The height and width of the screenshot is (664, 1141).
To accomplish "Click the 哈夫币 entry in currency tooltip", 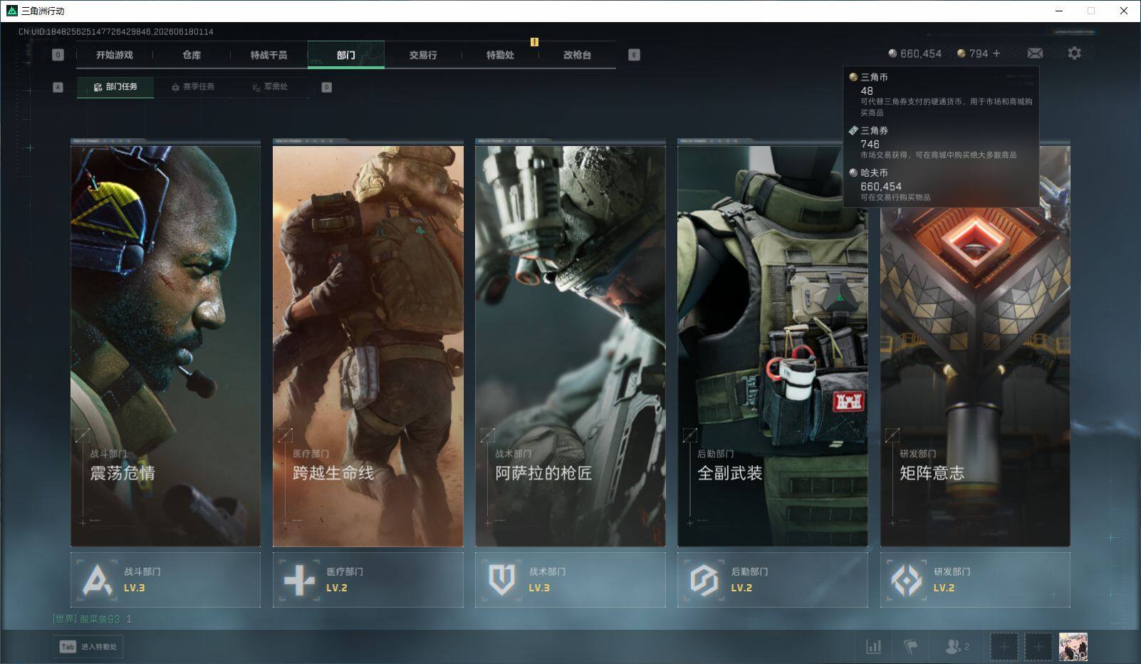I will click(941, 185).
